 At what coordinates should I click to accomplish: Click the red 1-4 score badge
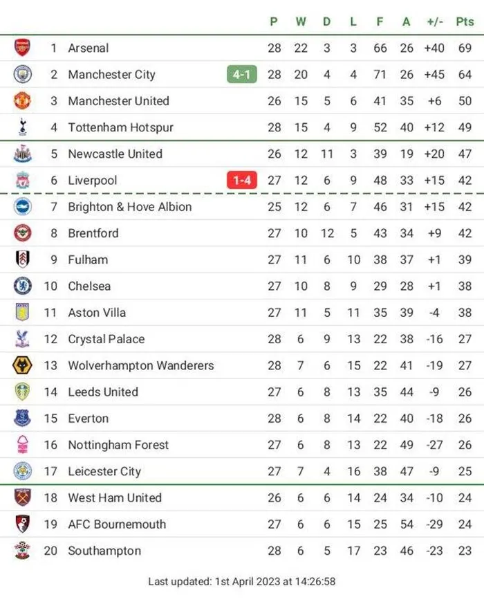point(241,181)
